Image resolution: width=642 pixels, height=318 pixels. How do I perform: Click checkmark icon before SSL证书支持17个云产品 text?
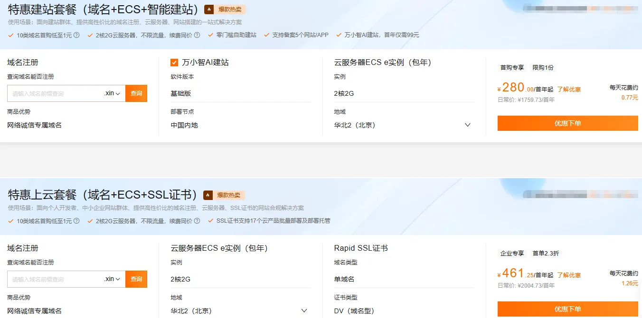pos(209,221)
